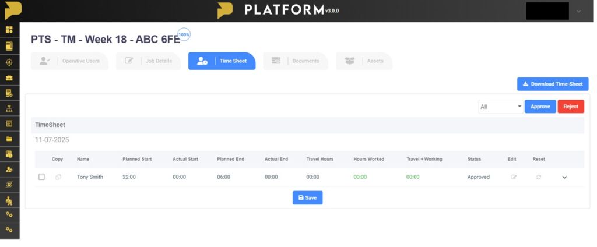Open the All status filter dropdown
Image resolution: width=597 pixels, height=247 pixels.
point(501,107)
